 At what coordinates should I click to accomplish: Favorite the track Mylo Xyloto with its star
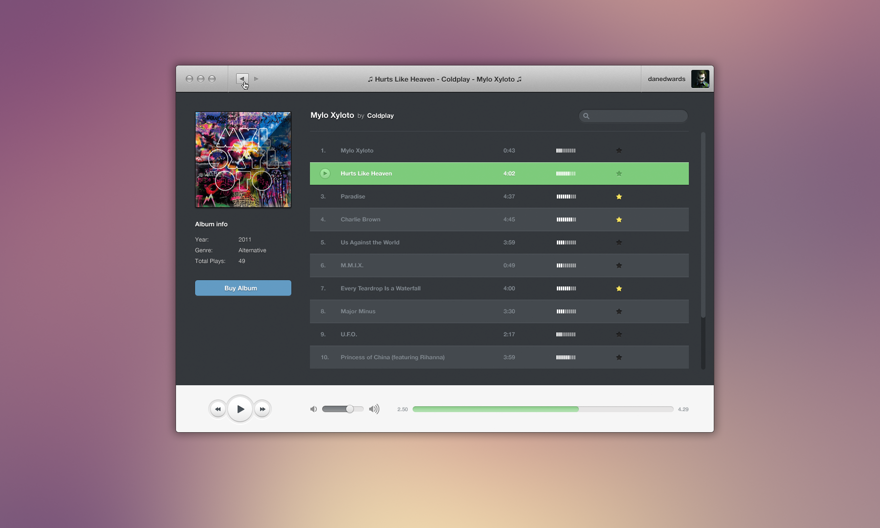click(619, 151)
